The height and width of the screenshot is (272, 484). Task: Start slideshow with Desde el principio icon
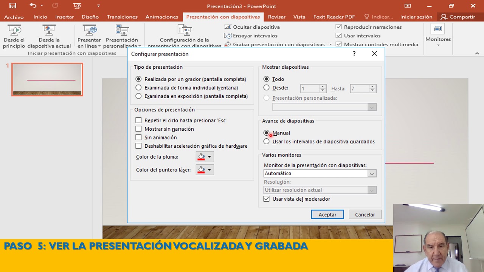point(14,30)
